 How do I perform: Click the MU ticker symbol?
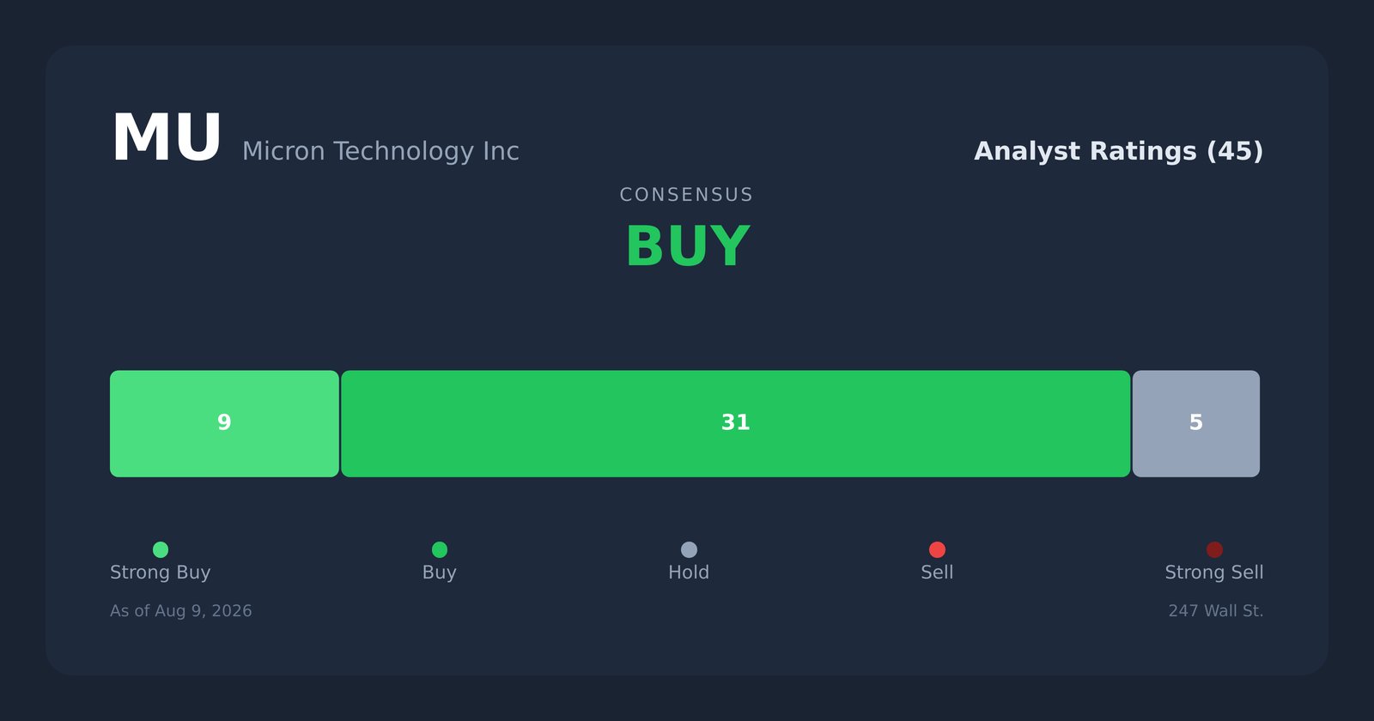click(167, 139)
